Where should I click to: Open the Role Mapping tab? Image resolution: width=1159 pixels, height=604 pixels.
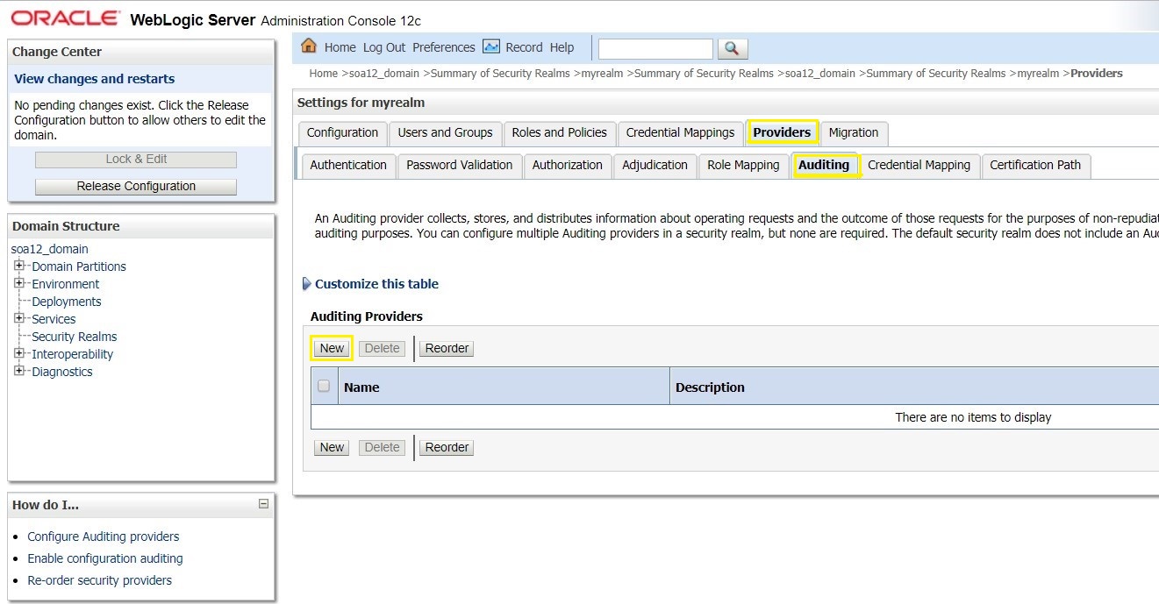743,165
